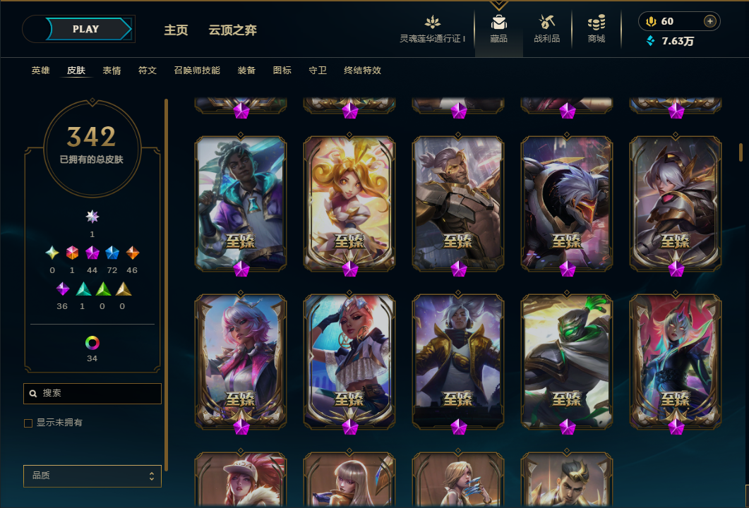Click the PLAY button

point(86,29)
